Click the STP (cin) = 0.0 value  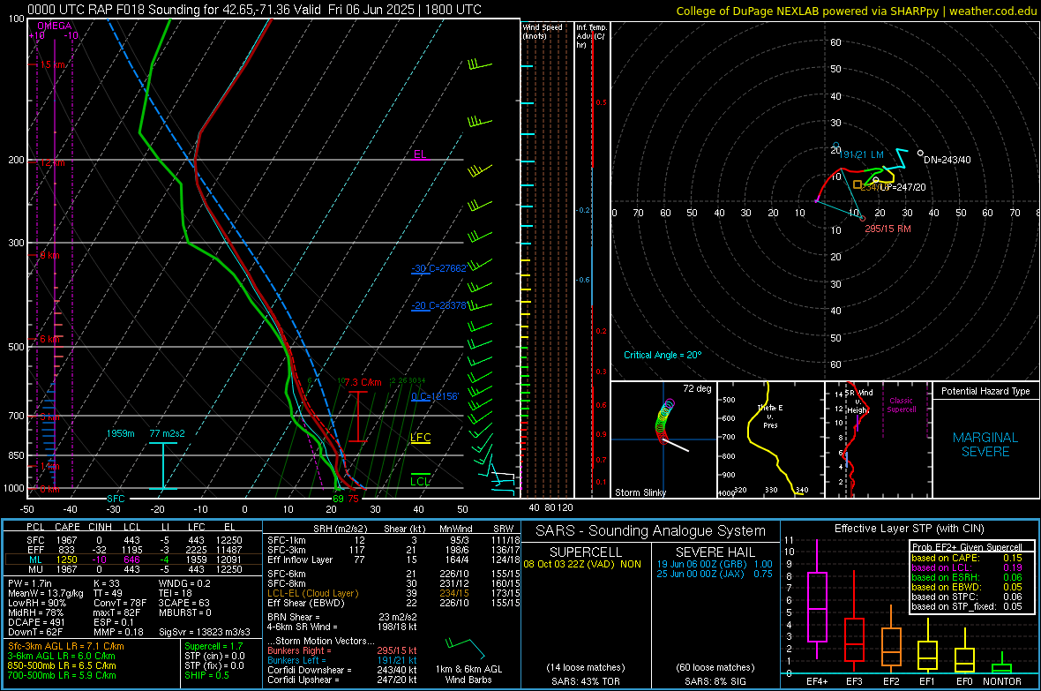pos(214,656)
